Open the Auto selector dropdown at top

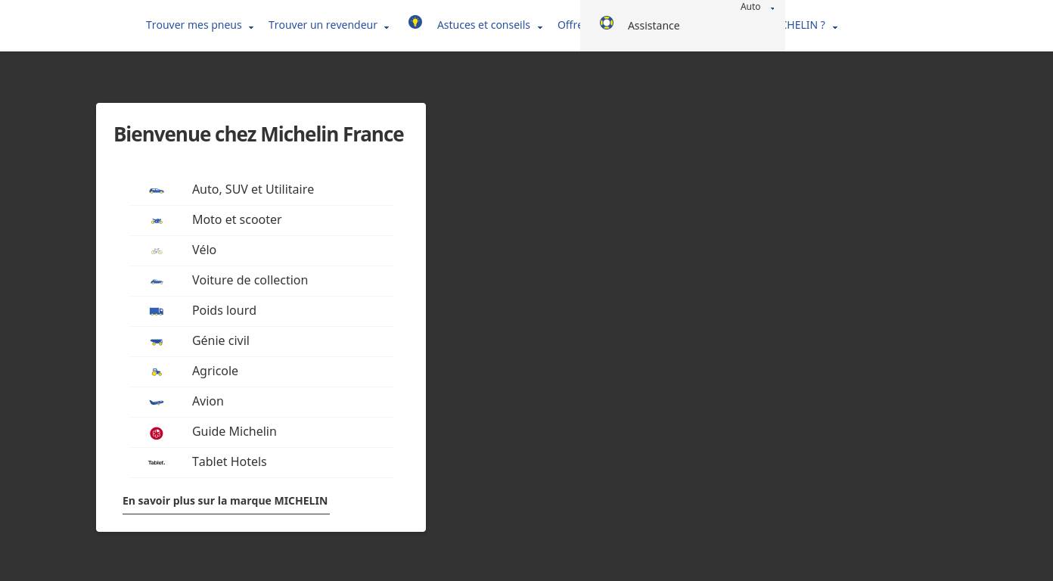pos(756,7)
